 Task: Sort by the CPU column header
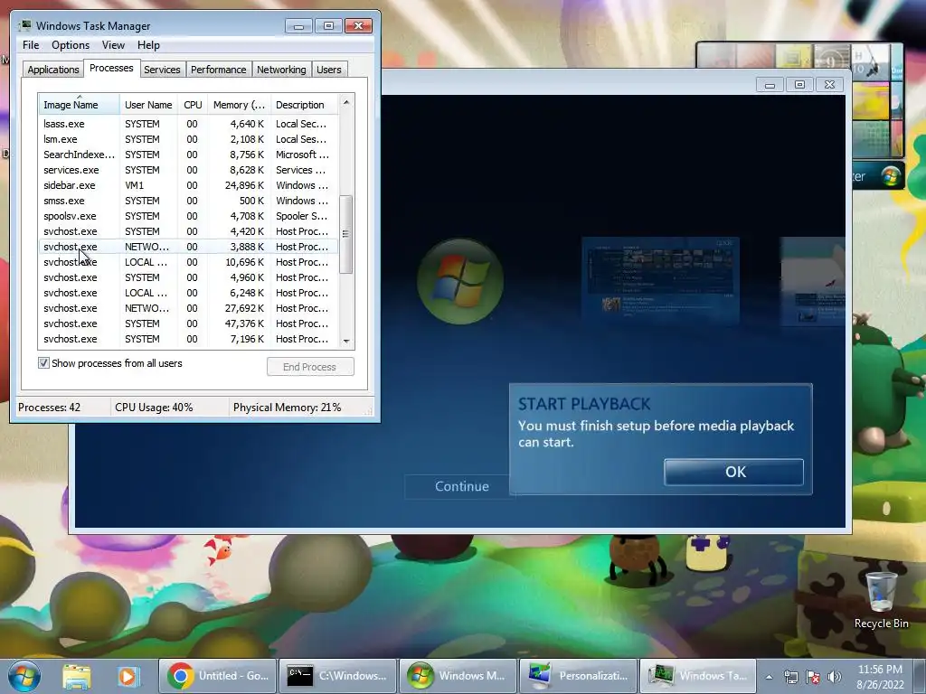193,105
